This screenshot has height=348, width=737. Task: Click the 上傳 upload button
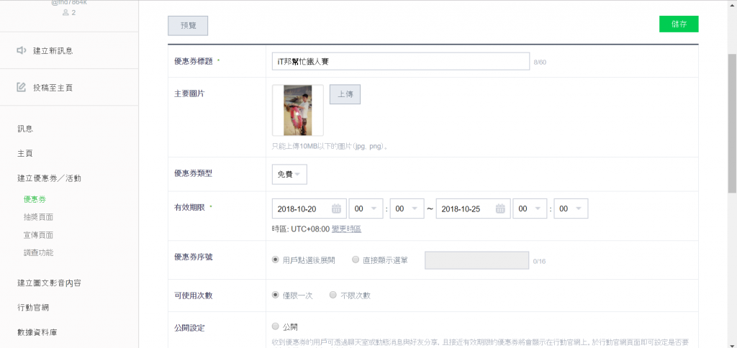click(345, 94)
